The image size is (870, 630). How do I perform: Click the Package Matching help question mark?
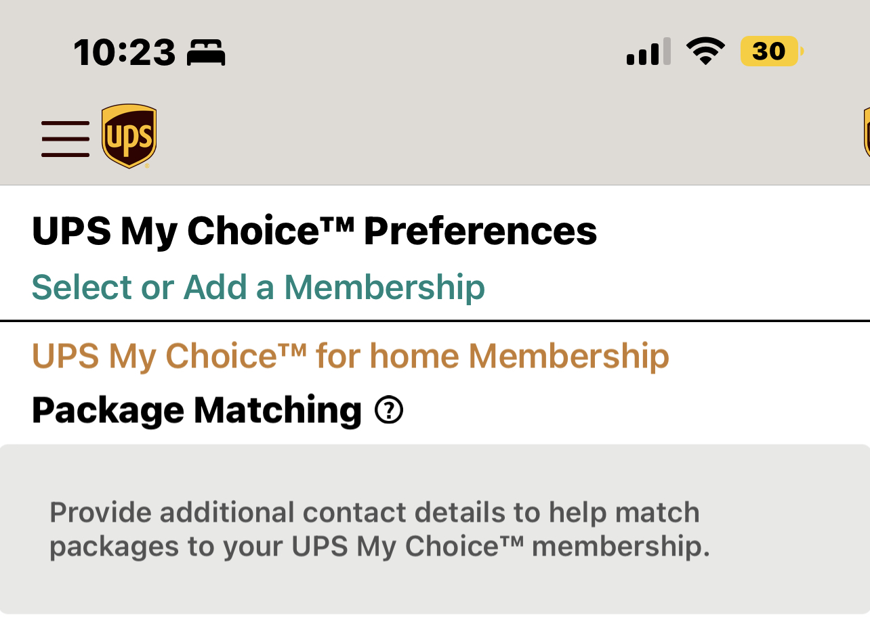pos(389,409)
